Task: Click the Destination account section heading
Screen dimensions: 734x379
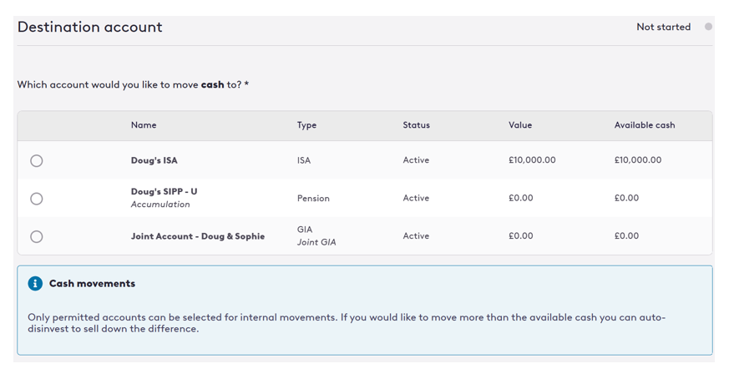Action: click(90, 27)
